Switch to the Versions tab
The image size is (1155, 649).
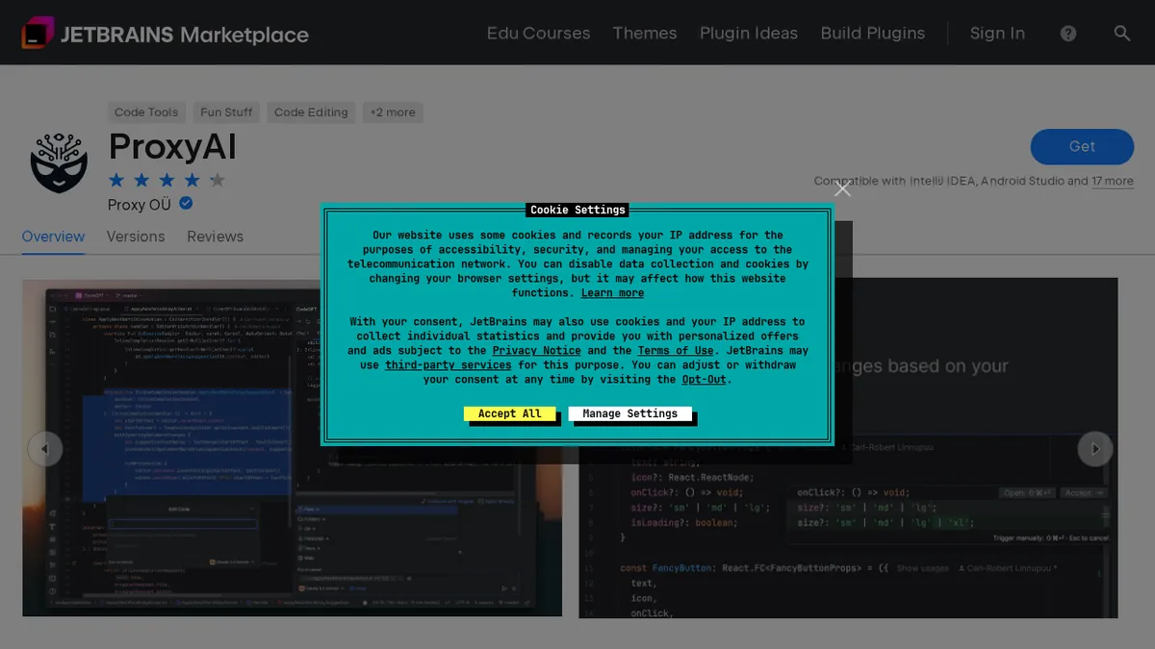click(x=136, y=237)
